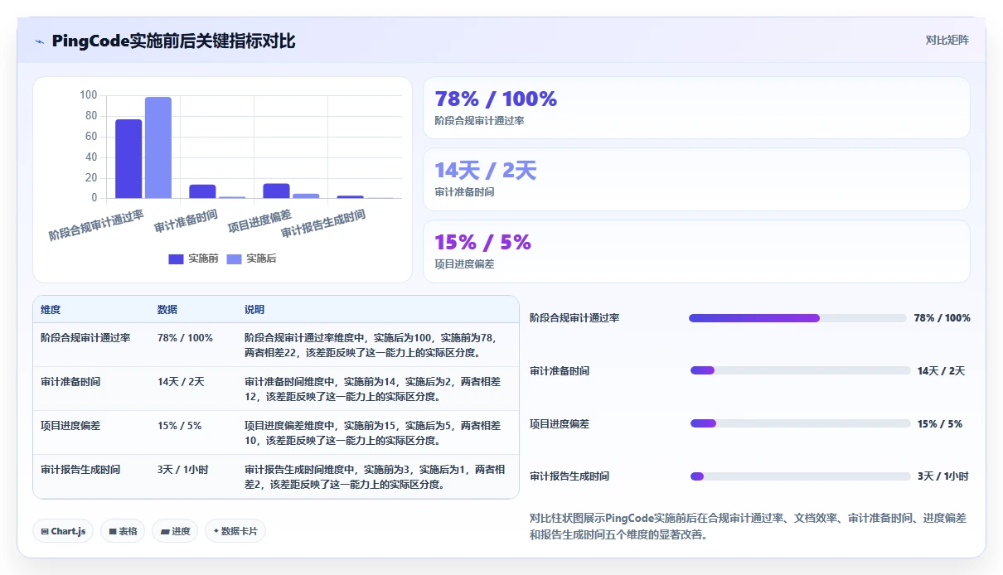Click the 阶段合规审计通过率 progress bar
Viewport: 1003px width, 575px height.
(797, 318)
